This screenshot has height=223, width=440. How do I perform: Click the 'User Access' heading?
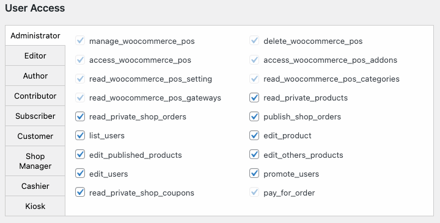click(35, 8)
